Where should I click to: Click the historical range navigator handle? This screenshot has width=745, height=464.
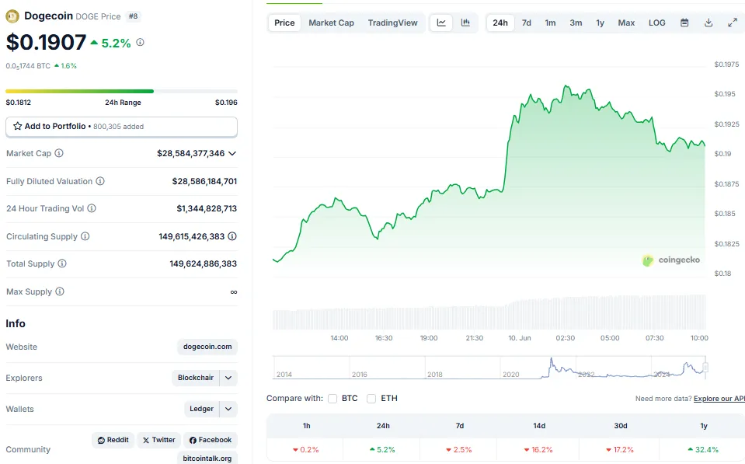click(x=705, y=368)
